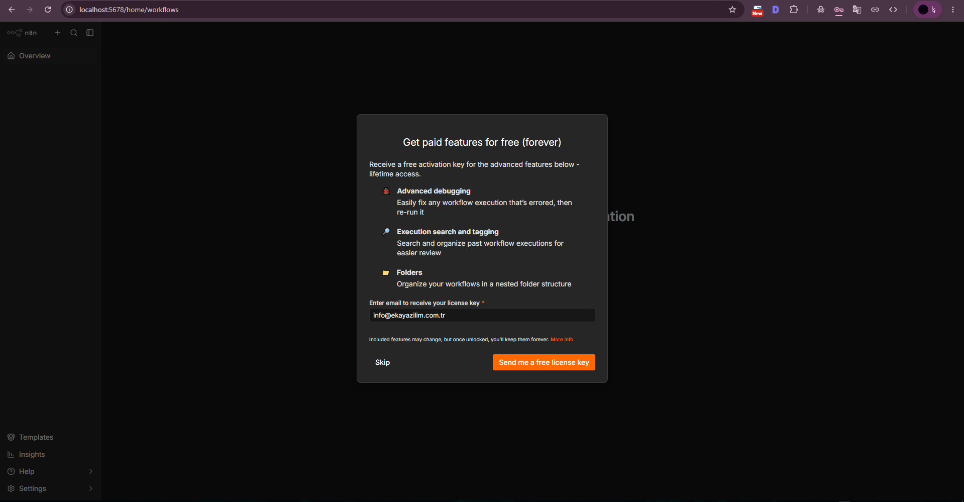Click the Settings gear icon

click(x=11, y=488)
